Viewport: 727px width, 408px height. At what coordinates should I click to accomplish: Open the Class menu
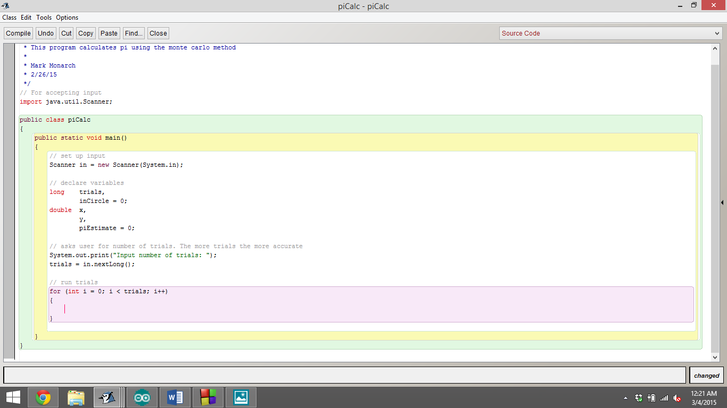point(9,18)
